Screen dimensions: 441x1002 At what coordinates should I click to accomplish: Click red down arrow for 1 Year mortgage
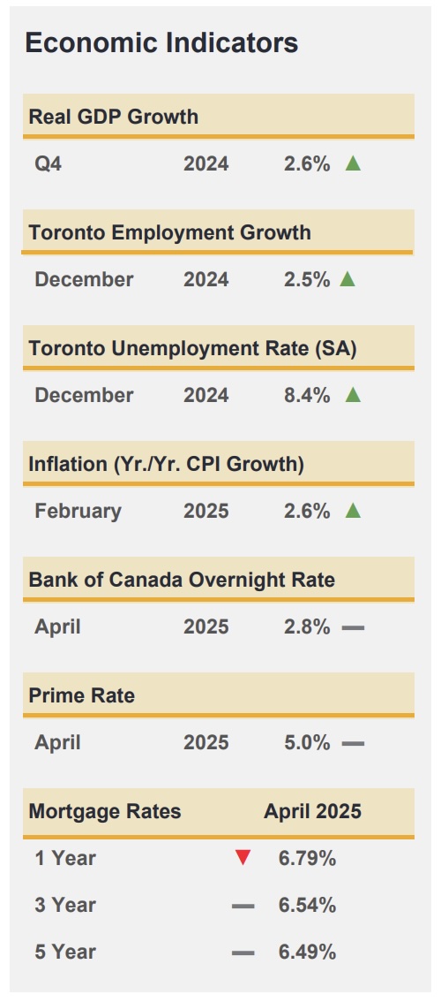243,858
